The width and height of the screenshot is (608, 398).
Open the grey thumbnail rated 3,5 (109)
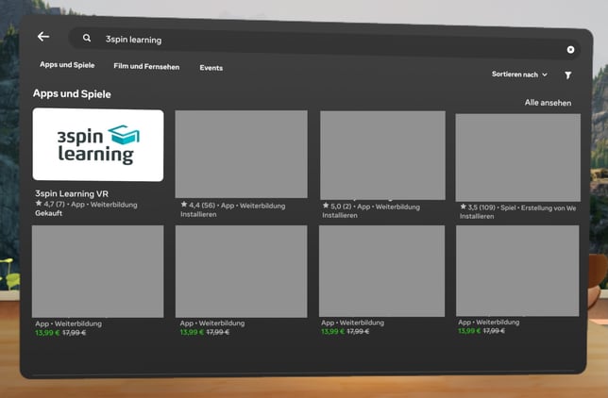point(518,158)
